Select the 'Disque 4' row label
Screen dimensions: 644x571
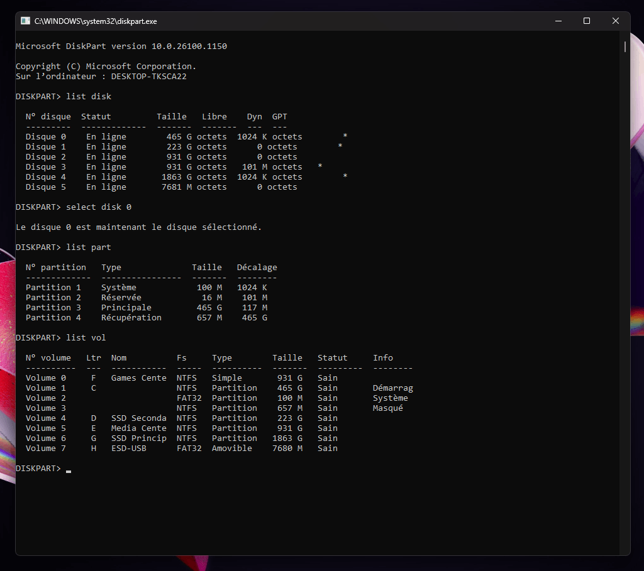point(45,177)
